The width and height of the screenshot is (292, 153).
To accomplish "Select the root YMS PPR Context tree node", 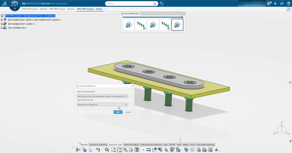I will [30, 16].
